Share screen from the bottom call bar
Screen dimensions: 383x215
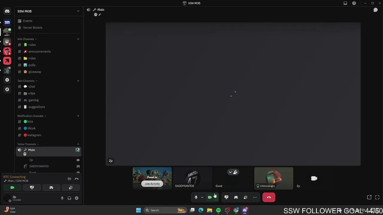pos(226,197)
